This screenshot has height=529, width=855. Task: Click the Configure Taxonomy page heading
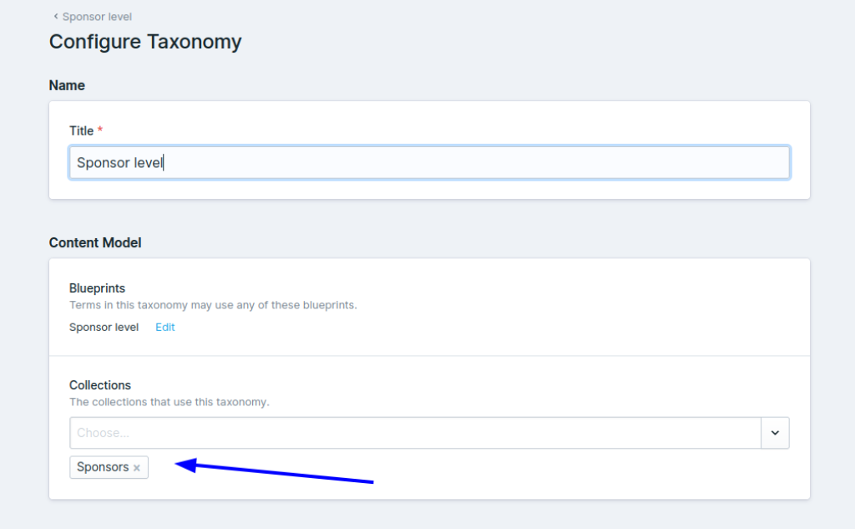click(144, 42)
